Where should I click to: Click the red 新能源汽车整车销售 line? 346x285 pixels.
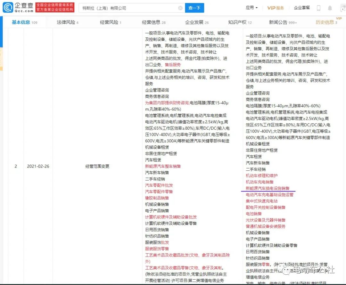click(163, 166)
